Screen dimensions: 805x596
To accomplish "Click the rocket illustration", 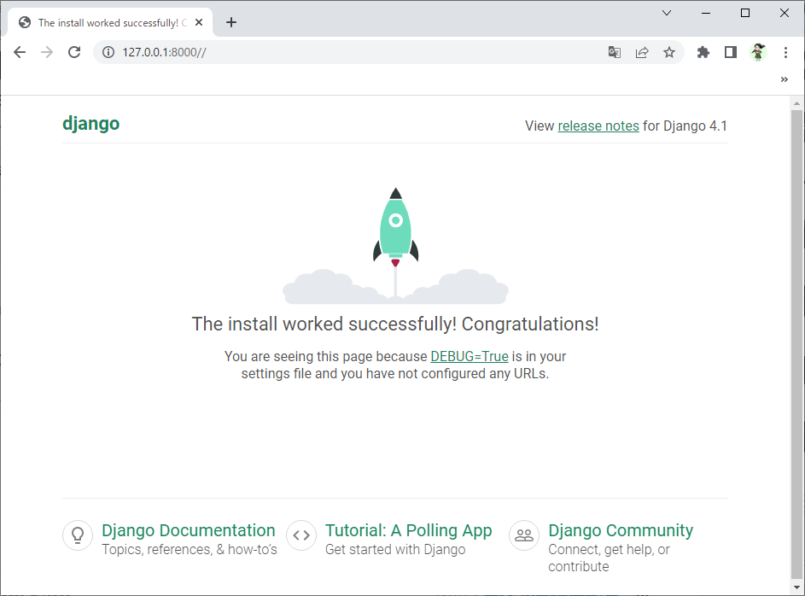I will pos(395,246).
